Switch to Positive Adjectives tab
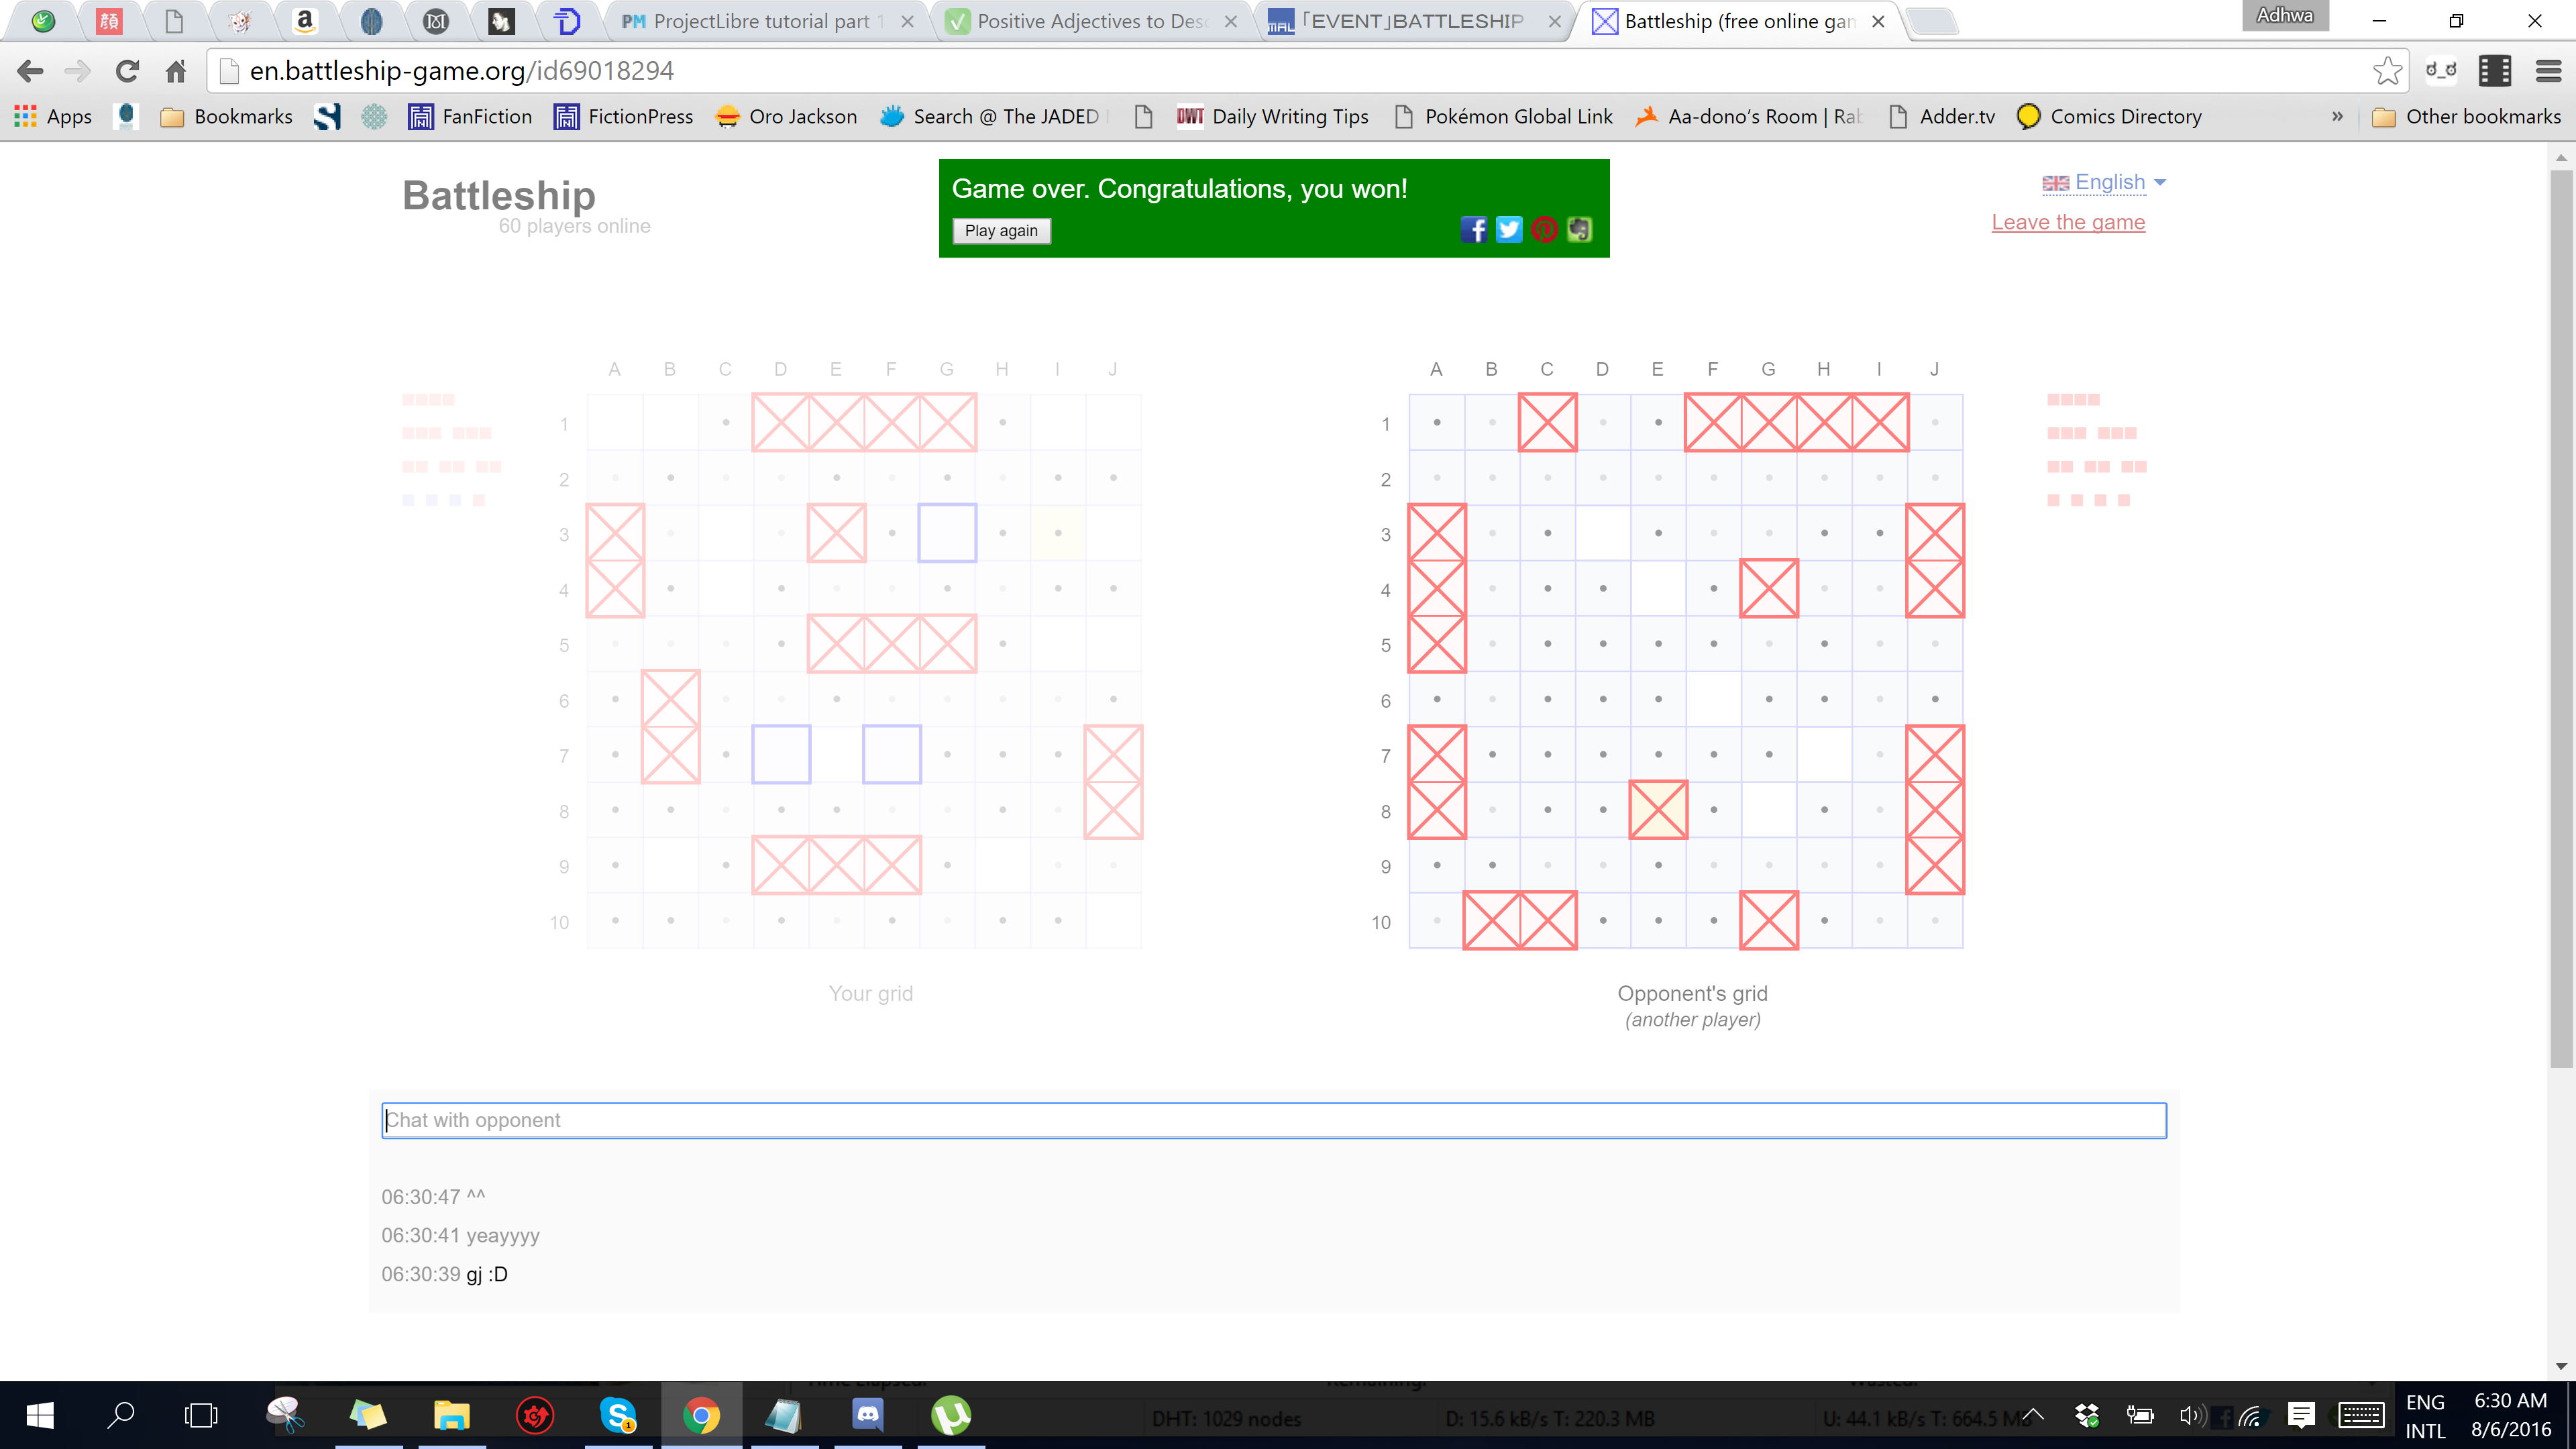The width and height of the screenshot is (2576, 1449). (1090, 21)
